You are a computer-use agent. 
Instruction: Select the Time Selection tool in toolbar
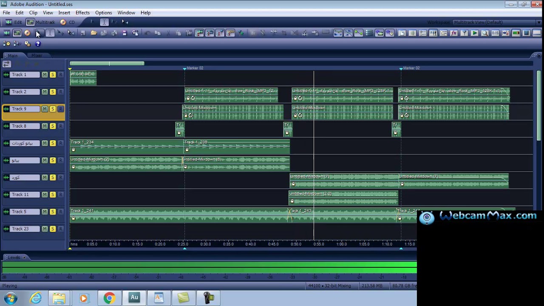coord(50,33)
